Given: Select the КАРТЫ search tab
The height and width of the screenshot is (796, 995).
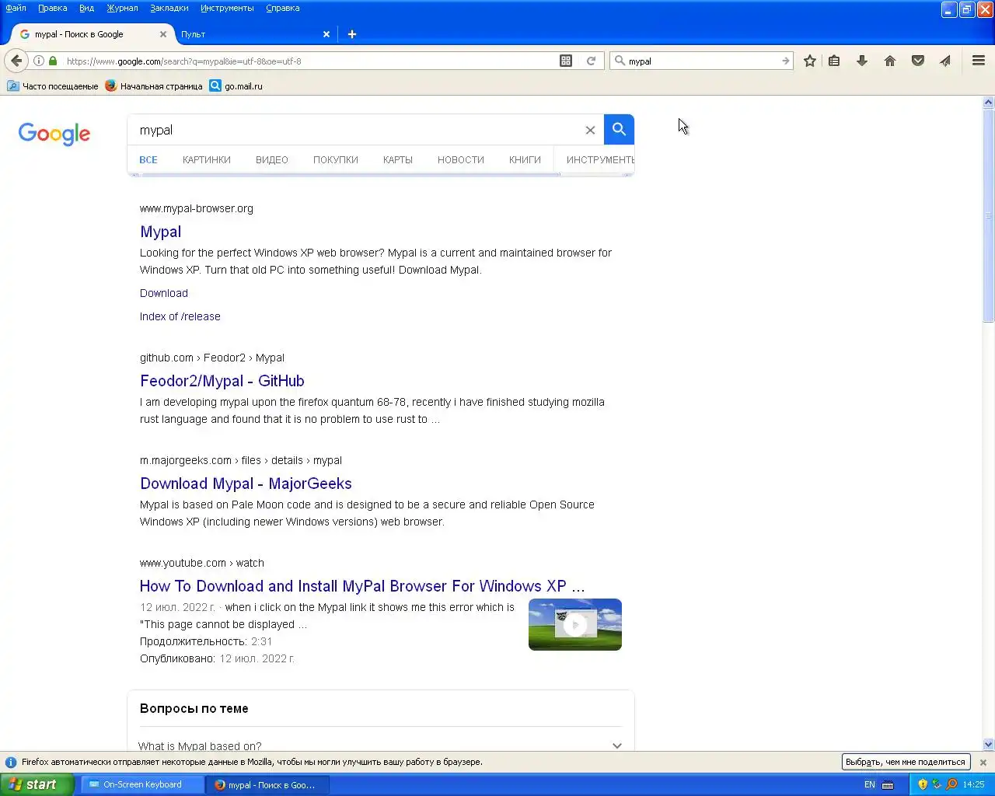Looking at the screenshot, I should tap(398, 159).
